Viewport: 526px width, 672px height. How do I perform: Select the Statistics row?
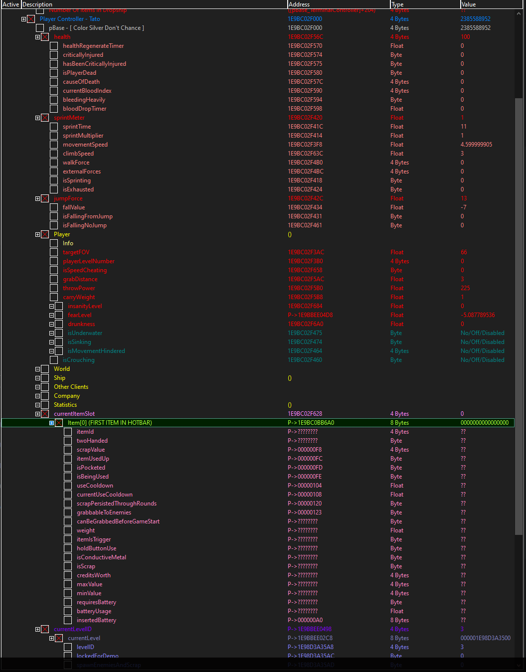(x=65, y=405)
